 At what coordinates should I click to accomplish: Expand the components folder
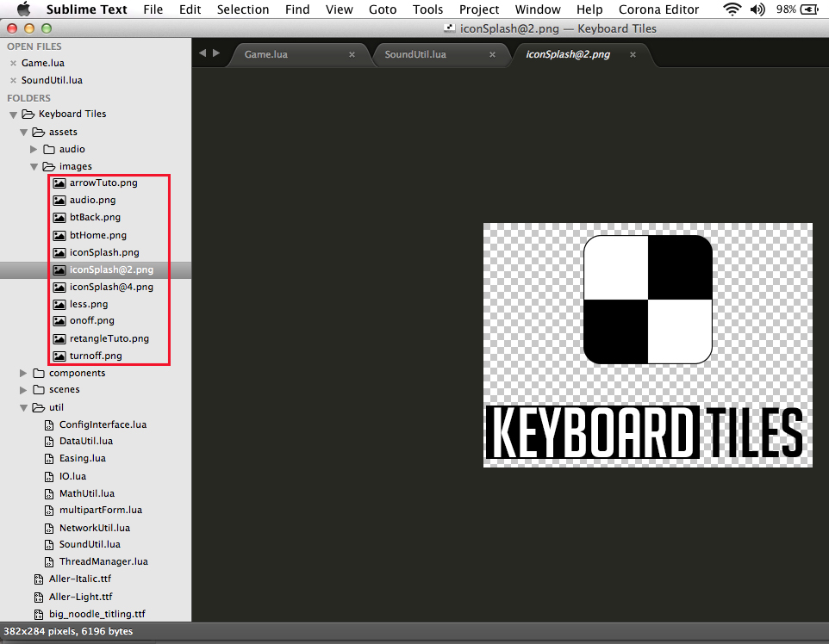(x=23, y=373)
